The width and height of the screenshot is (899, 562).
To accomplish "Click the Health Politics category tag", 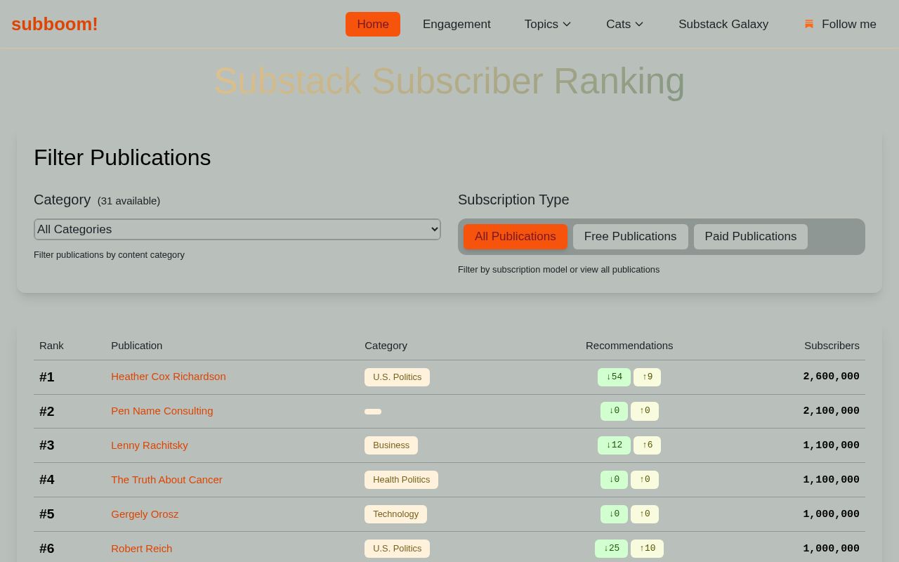I will pyautogui.click(x=402, y=480).
